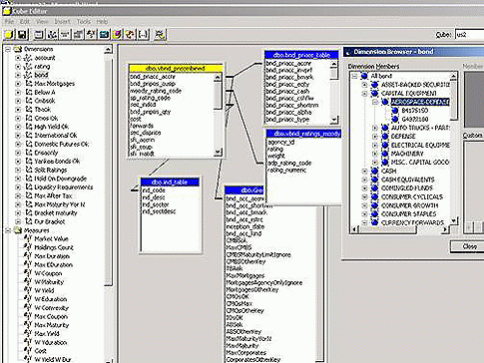Click the blue ball beside All bond
484x363 pixels.
[364, 76]
